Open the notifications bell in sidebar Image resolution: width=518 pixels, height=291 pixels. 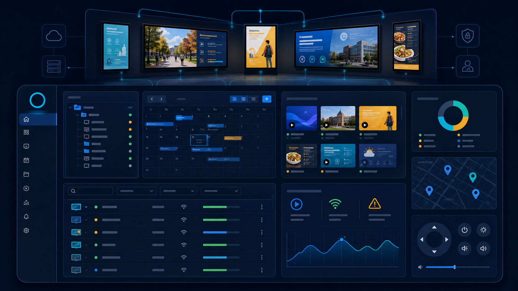point(26,216)
